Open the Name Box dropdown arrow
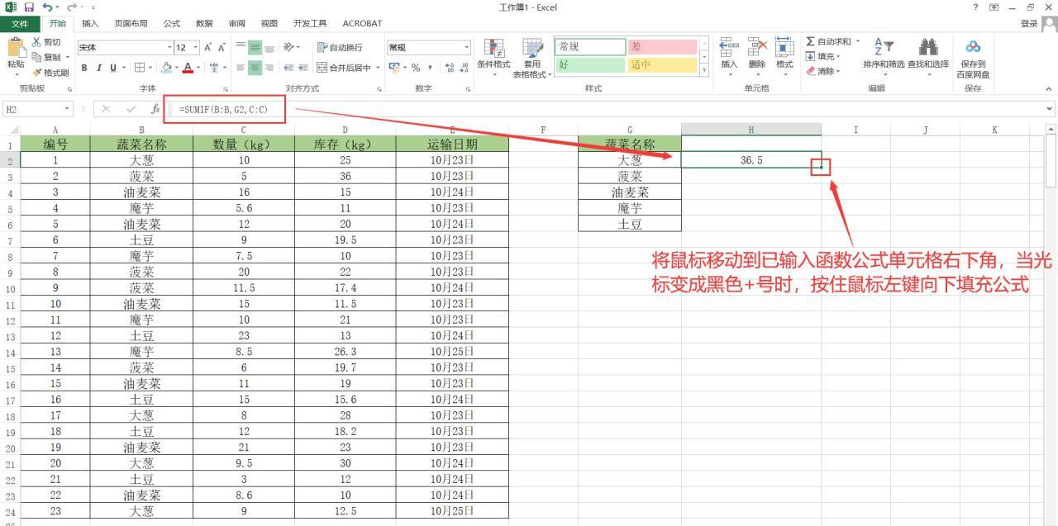 coord(67,109)
